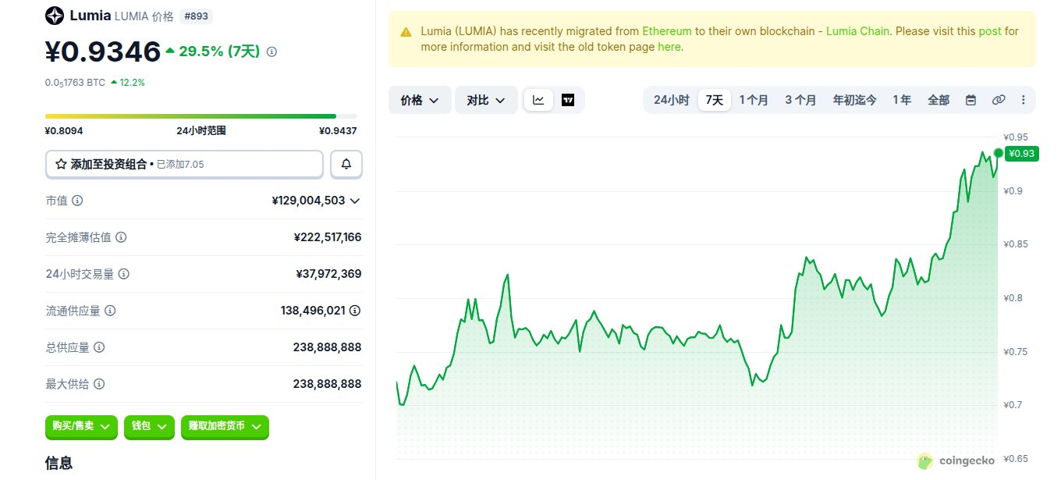Select the 全部 time range tab
This screenshot has height=480, width=1061.
(939, 100)
